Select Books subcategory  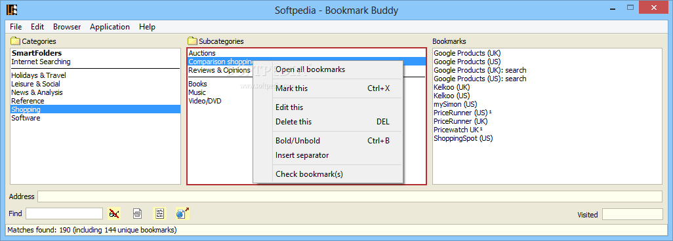198,84
